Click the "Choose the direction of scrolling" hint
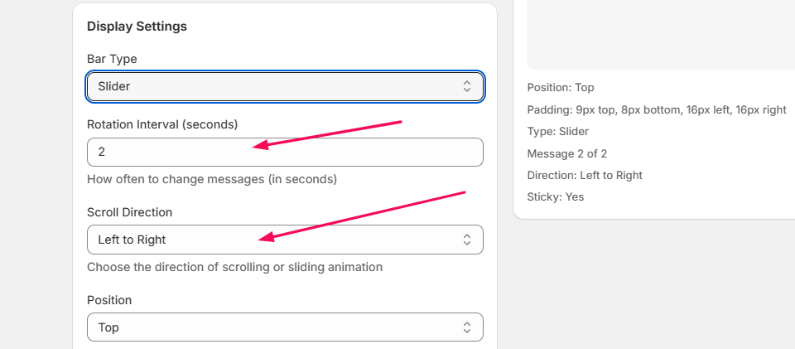Viewport: 795px width, 349px height. (234, 267)
